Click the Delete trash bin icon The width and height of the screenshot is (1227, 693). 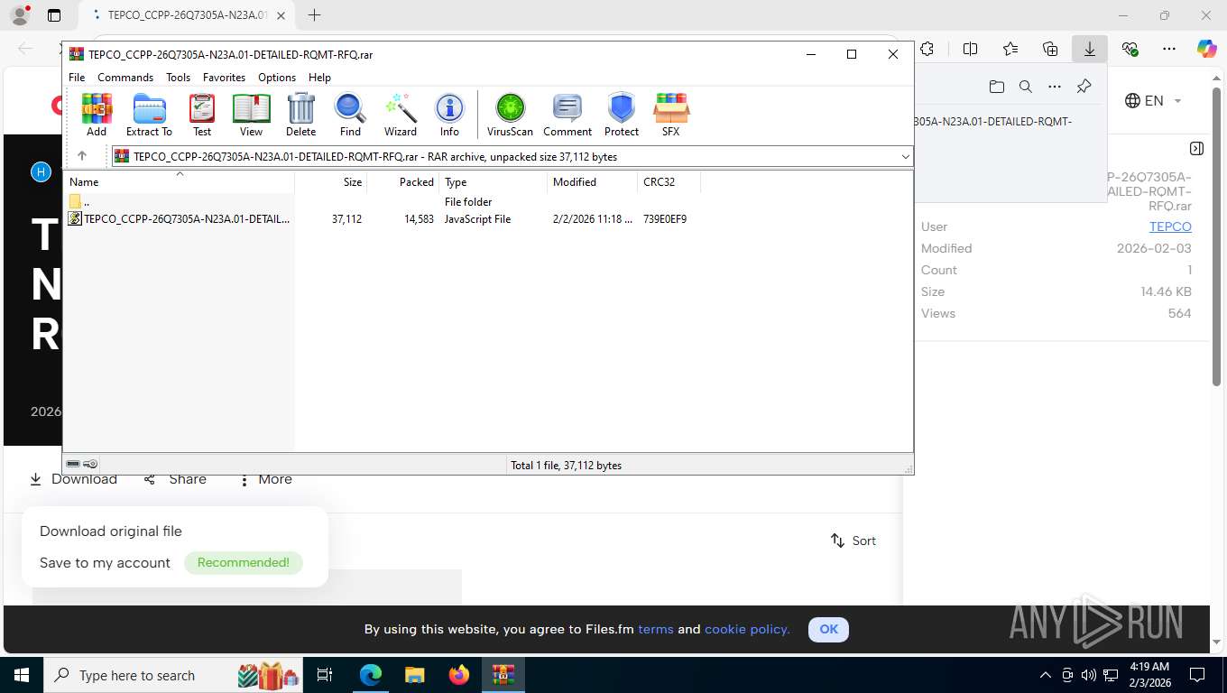[300, 115]
